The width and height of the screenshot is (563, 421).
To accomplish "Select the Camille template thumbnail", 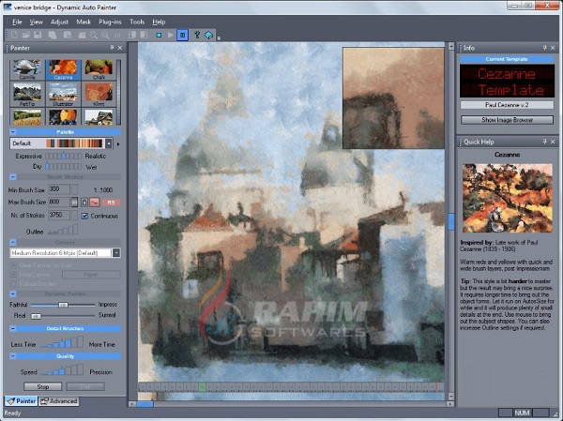I will (27, 69).
